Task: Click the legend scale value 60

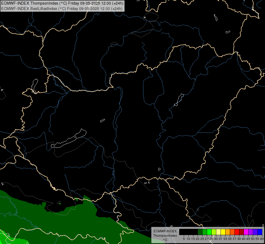Action: coord(262,239)
